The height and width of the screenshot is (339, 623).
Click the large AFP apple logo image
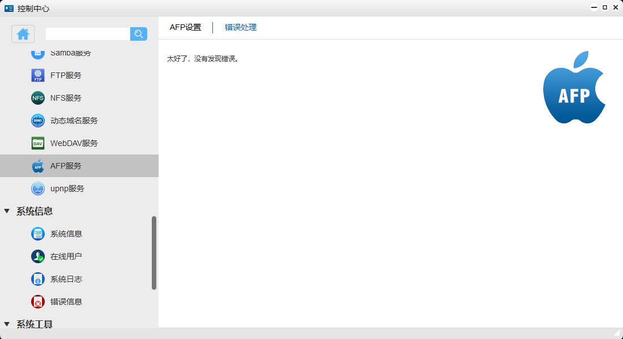[x=574, y=87]
